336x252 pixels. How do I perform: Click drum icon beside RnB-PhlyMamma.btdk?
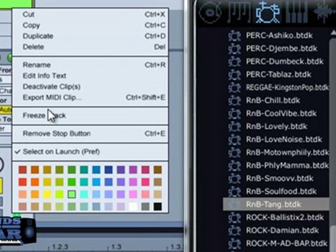(x=234, y=166)
